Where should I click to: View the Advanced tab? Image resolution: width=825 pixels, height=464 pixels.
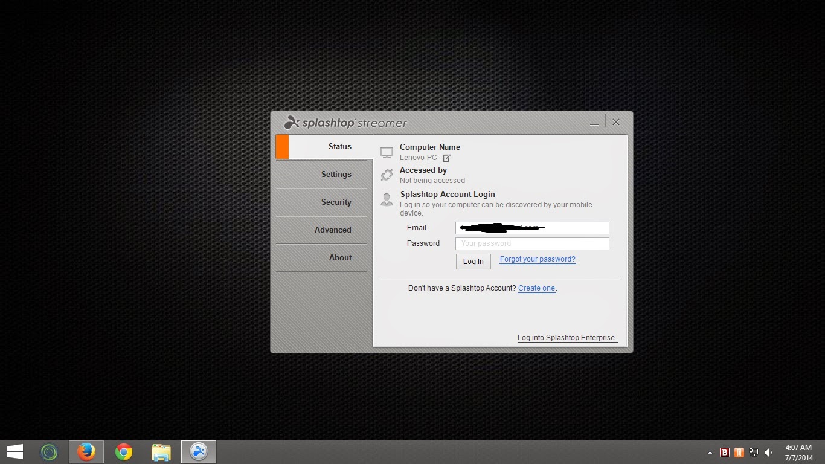333,230
